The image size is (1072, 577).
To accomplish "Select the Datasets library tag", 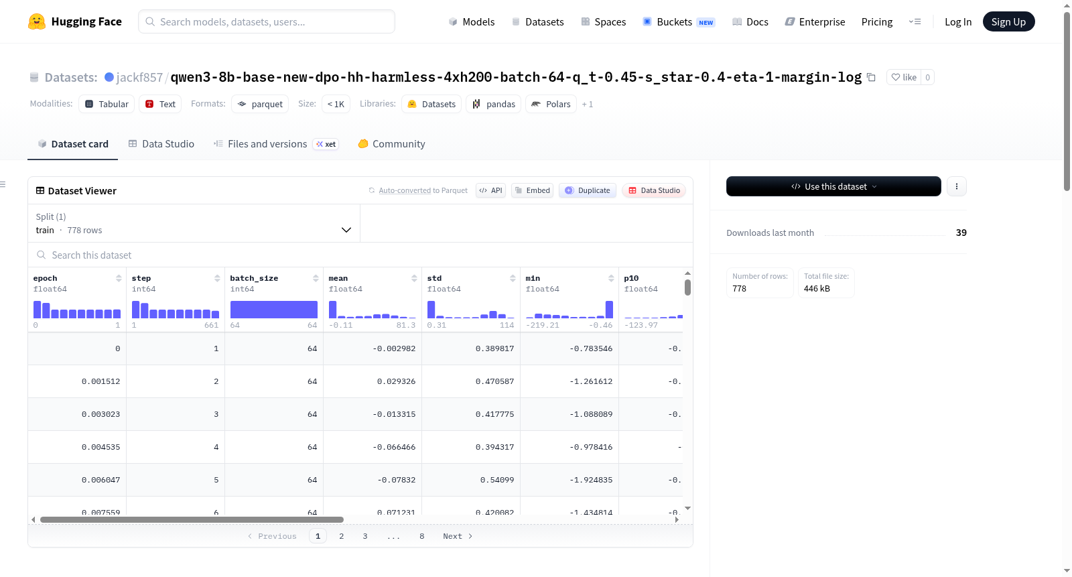I will [431, 104].
